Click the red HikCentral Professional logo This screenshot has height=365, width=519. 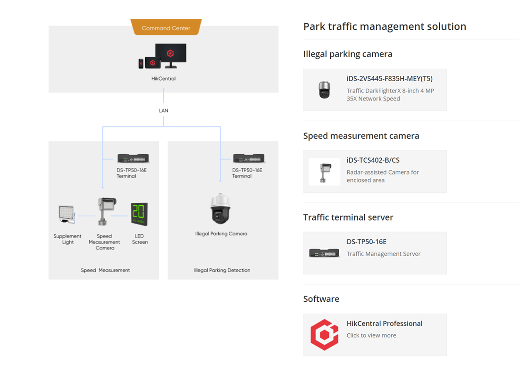click(325, 334)
